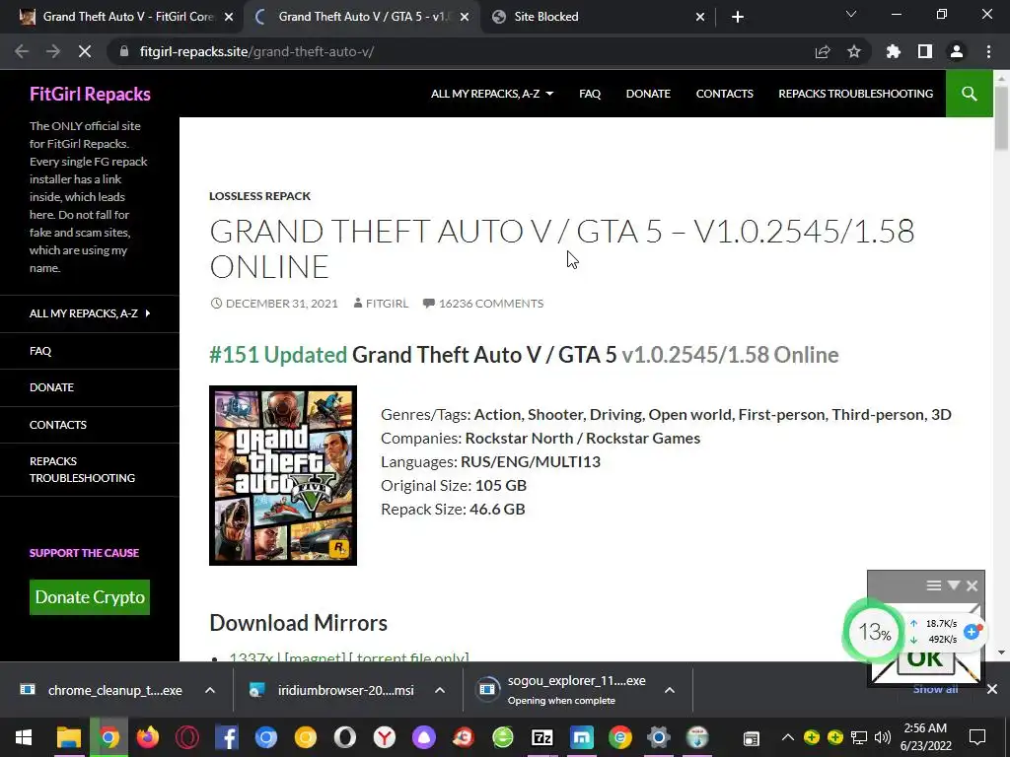Open the network icon in the system tray
1010x757 pixels.
859,737
